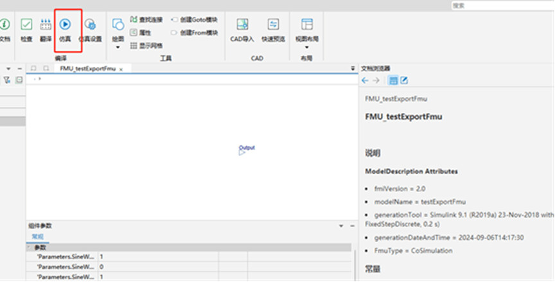Screen dimensions: 555x282
Task: Click 创建Goto模块
Action: 195,20
